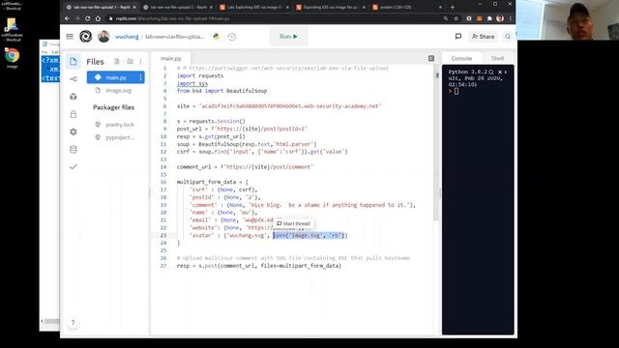Click the Add folder icon in Files panel
Screen dimensions: 619x348
tap(130, 62)
